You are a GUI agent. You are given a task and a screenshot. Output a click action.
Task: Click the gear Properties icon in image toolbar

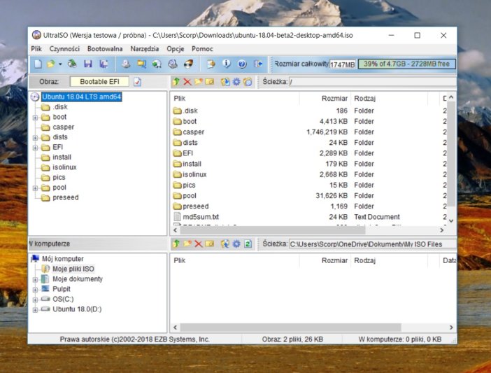click(x=236, y=82)
